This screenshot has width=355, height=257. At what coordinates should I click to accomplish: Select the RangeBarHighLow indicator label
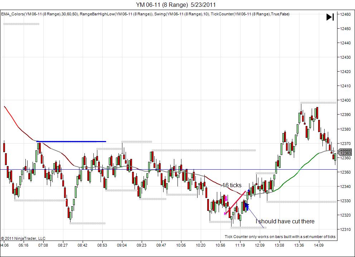click(x=117, y=14)
